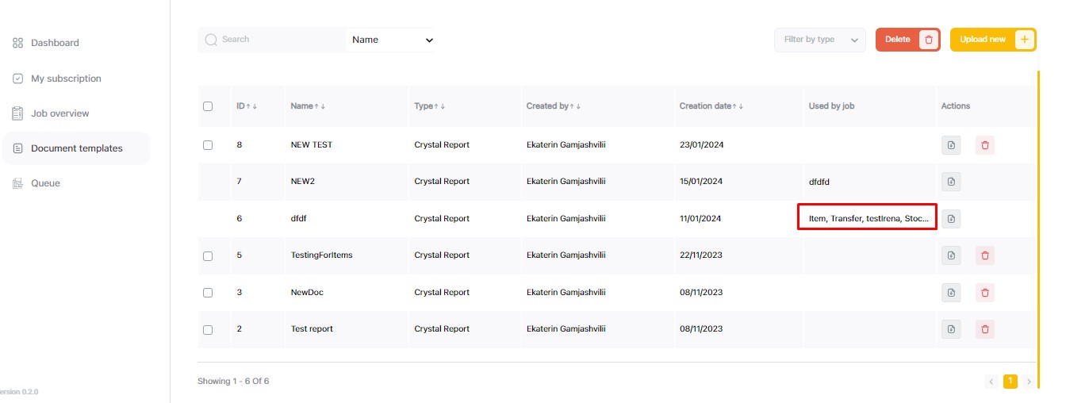Check the NEW TEST row checkbox
Image resolution: width=1066 pixels, height=403 pixels.
208,145
